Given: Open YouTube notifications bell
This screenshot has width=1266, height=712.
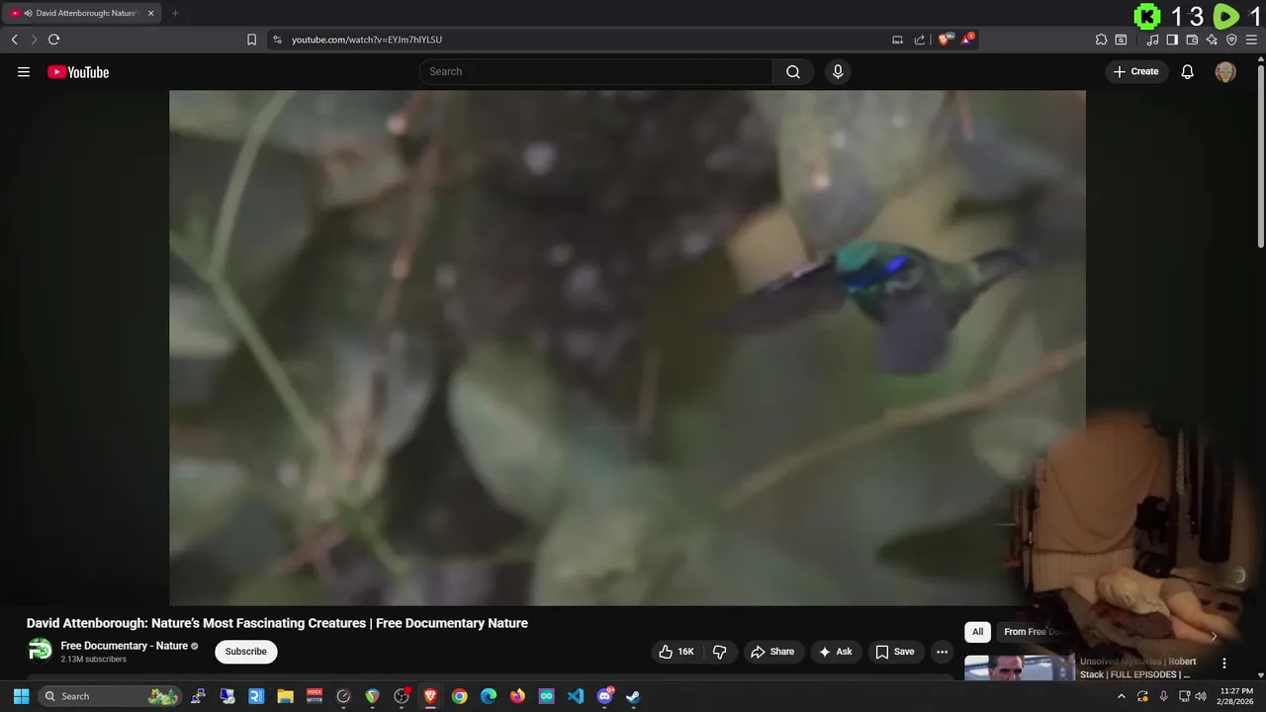Looking at the screenshot, I should (1188, 71).
